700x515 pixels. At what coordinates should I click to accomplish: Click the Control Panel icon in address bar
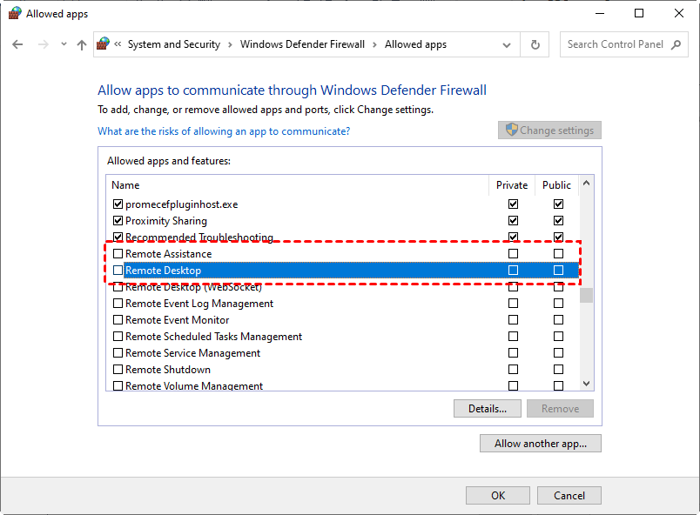click(104, 44)
